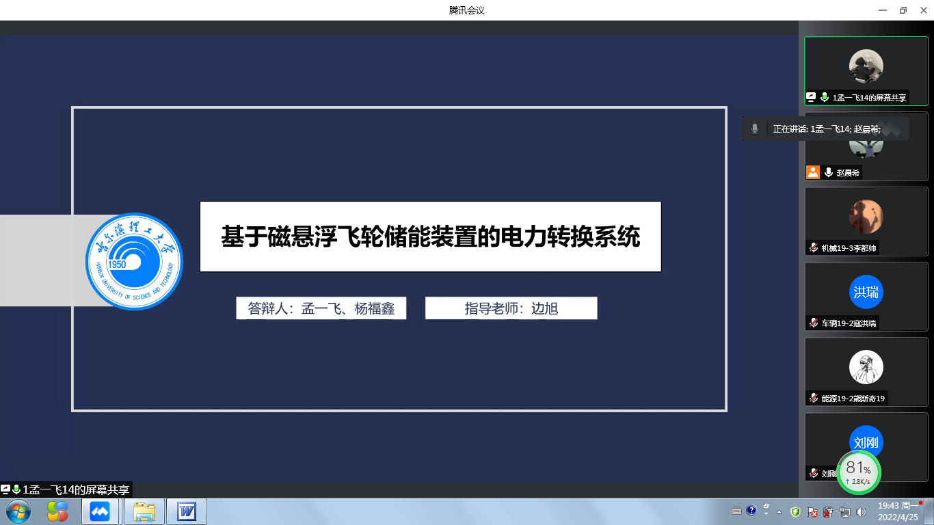The height and width of the screenshot is (525, 934).
Task: Click the volume speaker icon in system tray
Action: click(x=860, y=511)
